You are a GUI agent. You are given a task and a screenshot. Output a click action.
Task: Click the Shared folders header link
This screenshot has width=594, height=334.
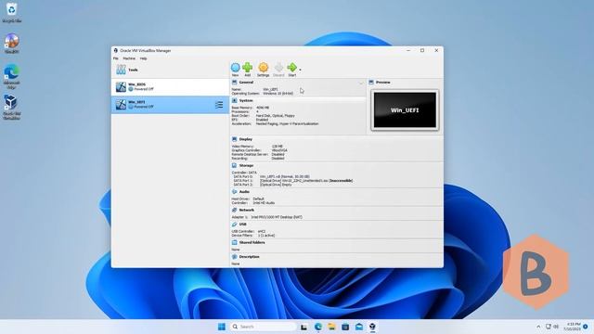tap(252, 242)
